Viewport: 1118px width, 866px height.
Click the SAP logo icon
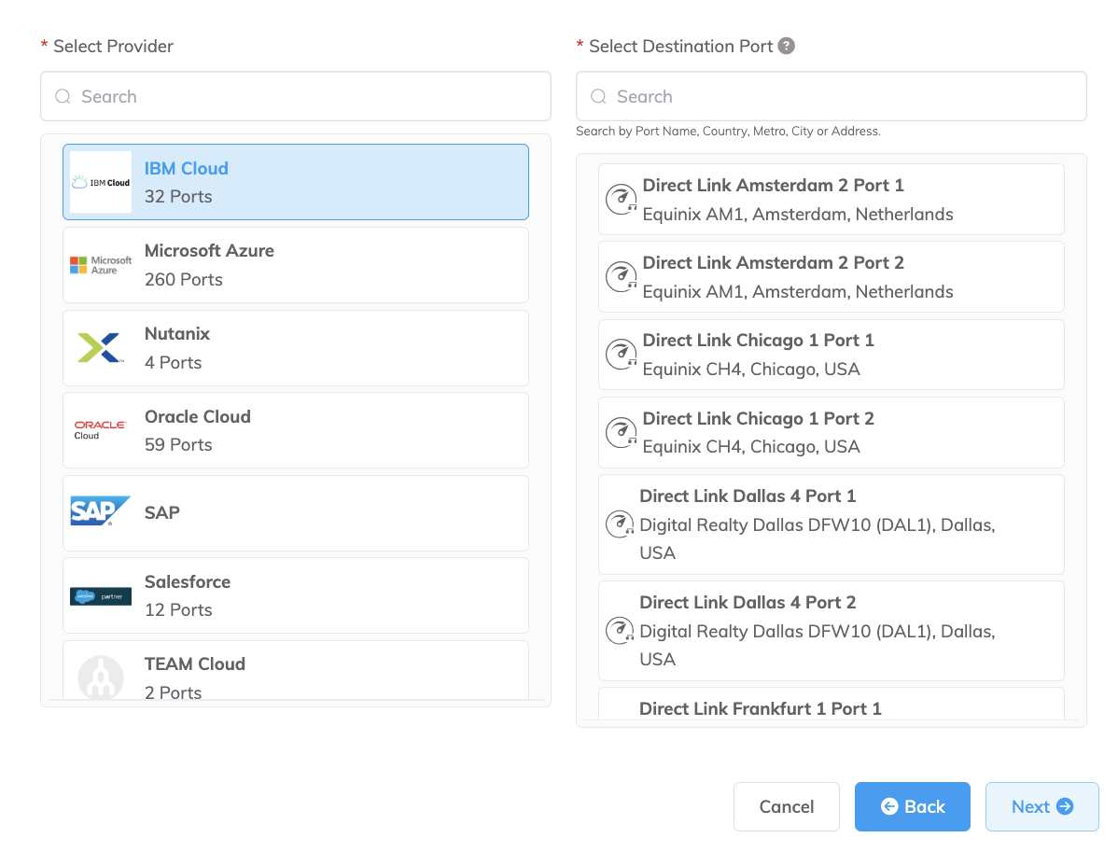coord(100,511)
